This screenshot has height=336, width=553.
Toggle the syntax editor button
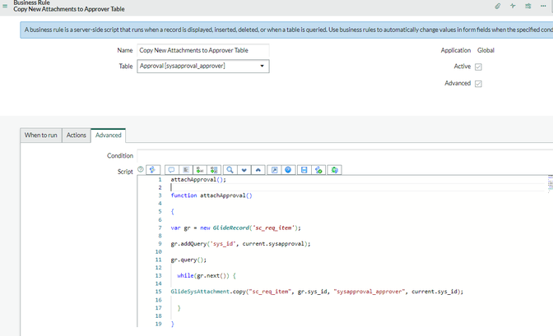pos(153,170)
